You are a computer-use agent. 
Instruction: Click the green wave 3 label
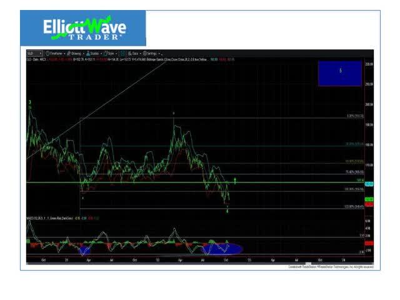point(29,102)
